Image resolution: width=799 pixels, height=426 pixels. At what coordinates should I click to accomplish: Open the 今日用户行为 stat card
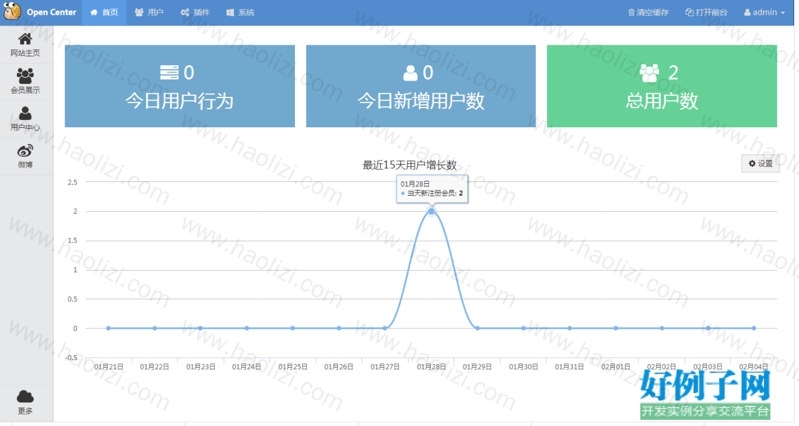tap(180, 86)
